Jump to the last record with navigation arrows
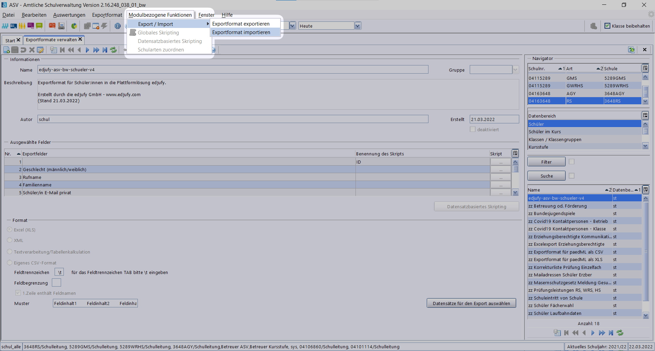655x351 pixels. tap(104, 50)
